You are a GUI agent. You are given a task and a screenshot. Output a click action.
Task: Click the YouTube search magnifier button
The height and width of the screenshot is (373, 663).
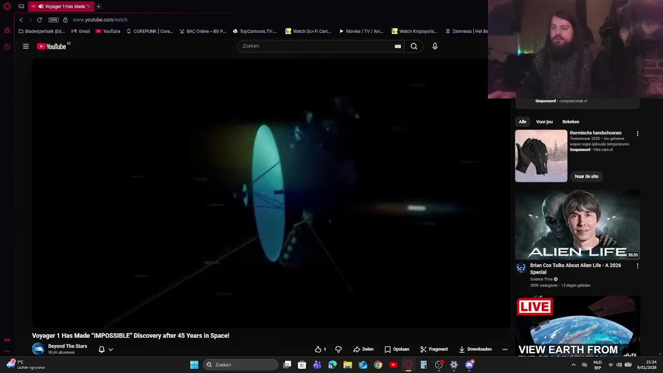click(x=414, y=46)
